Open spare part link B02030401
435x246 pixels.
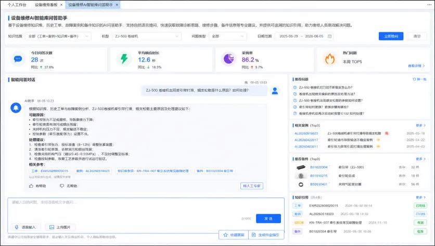(x=319, y=185)
